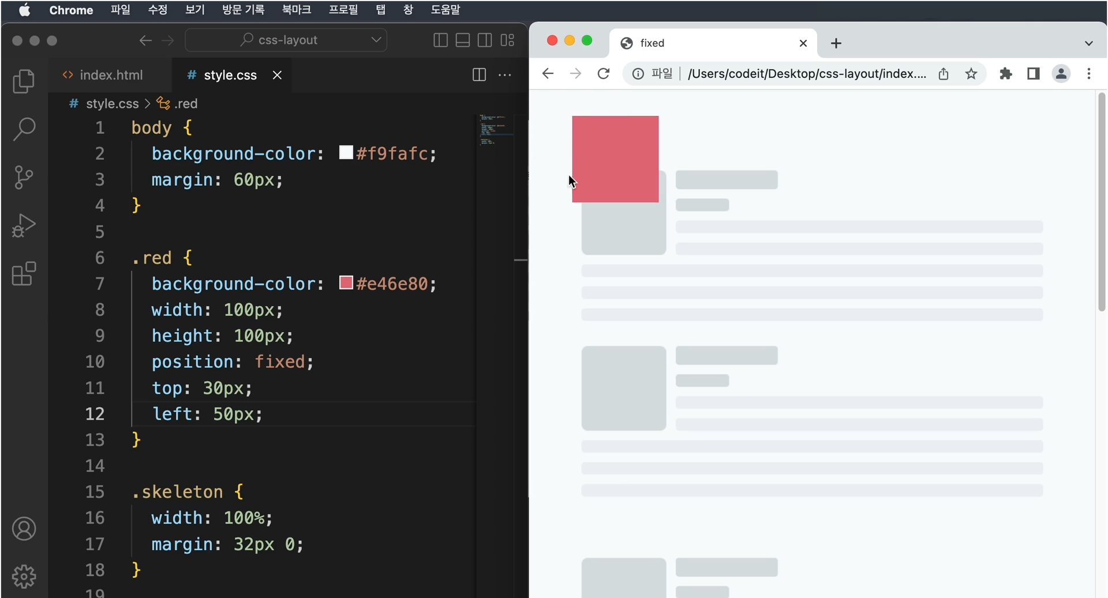Screen dimensions: 1108x598
Task: Open the Source Control view
Action: [24, 177]
